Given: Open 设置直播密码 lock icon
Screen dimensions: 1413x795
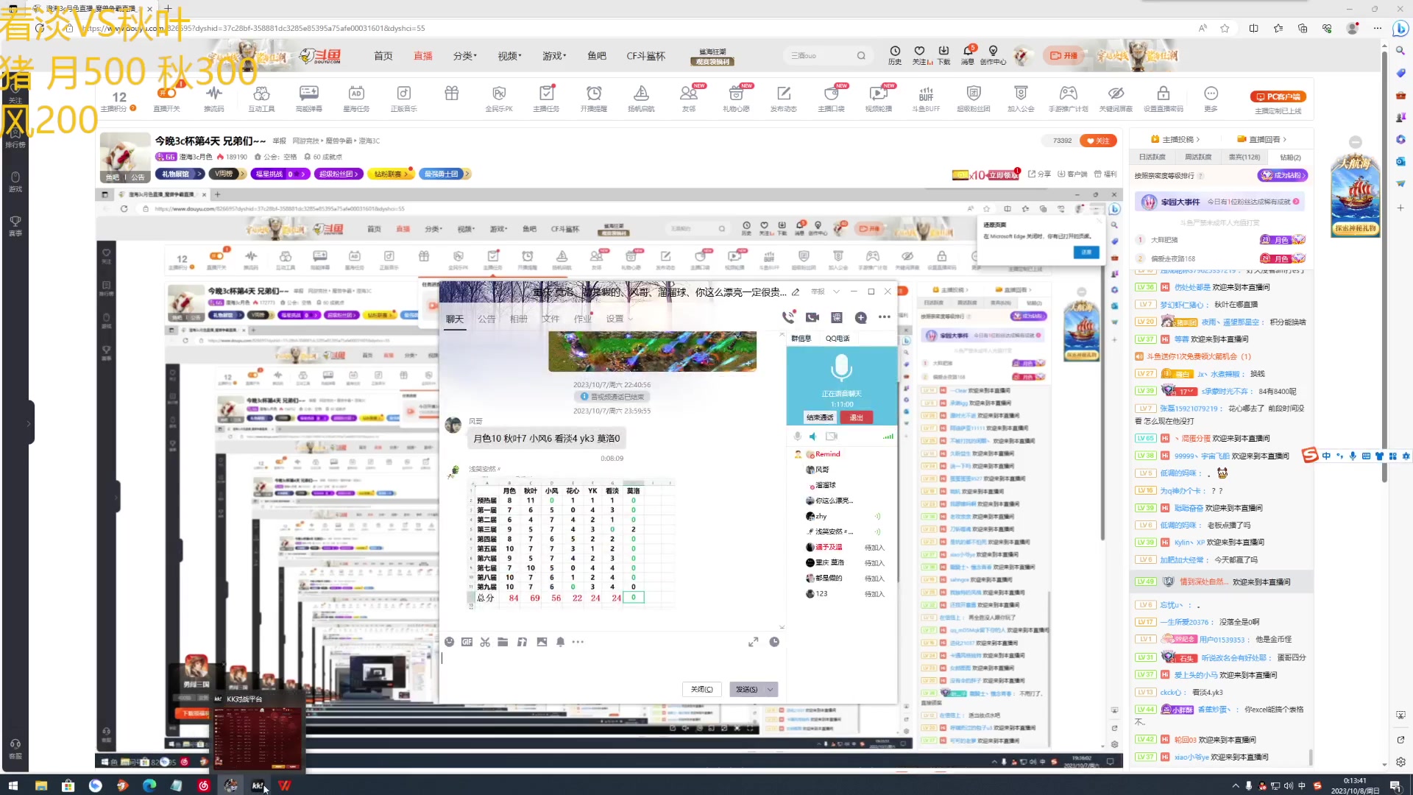Looking at the screenshot, I should pyautogui.click(x=1164, y=97).
